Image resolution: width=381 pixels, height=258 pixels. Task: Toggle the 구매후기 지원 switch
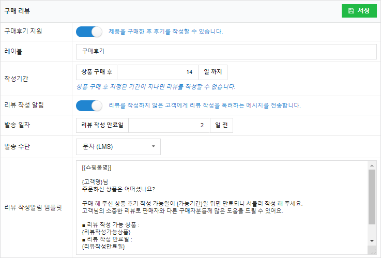(89, 32)
